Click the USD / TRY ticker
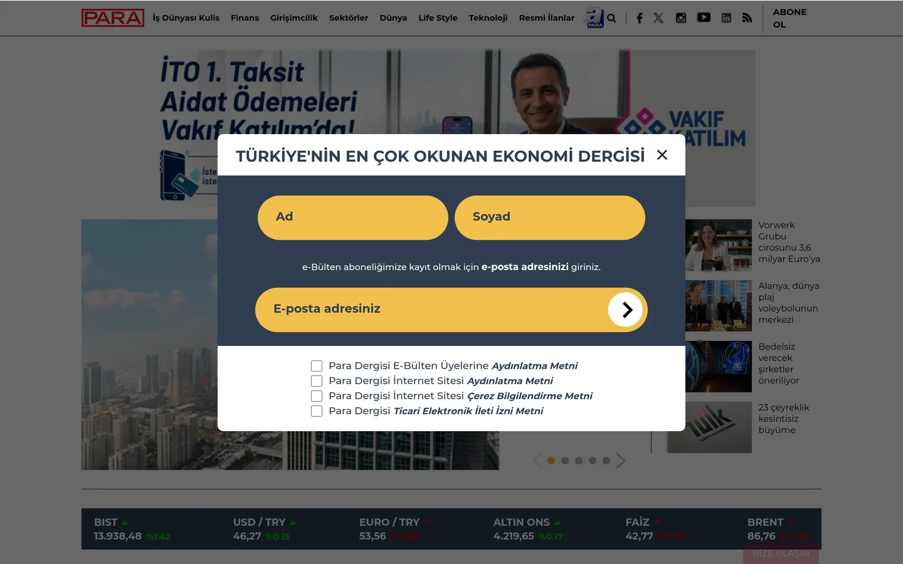This screenshot has width=903, height=564. 265,530
